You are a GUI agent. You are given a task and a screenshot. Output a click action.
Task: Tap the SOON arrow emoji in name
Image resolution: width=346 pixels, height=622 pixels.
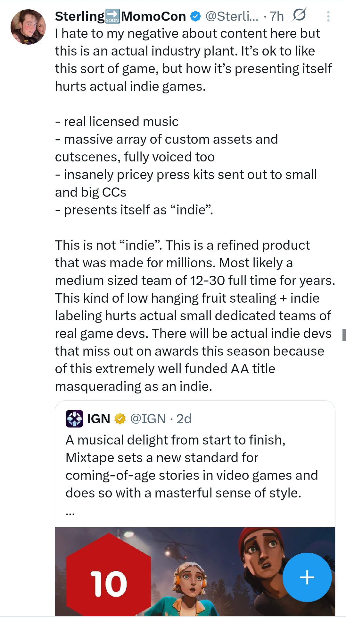point(112,16)
